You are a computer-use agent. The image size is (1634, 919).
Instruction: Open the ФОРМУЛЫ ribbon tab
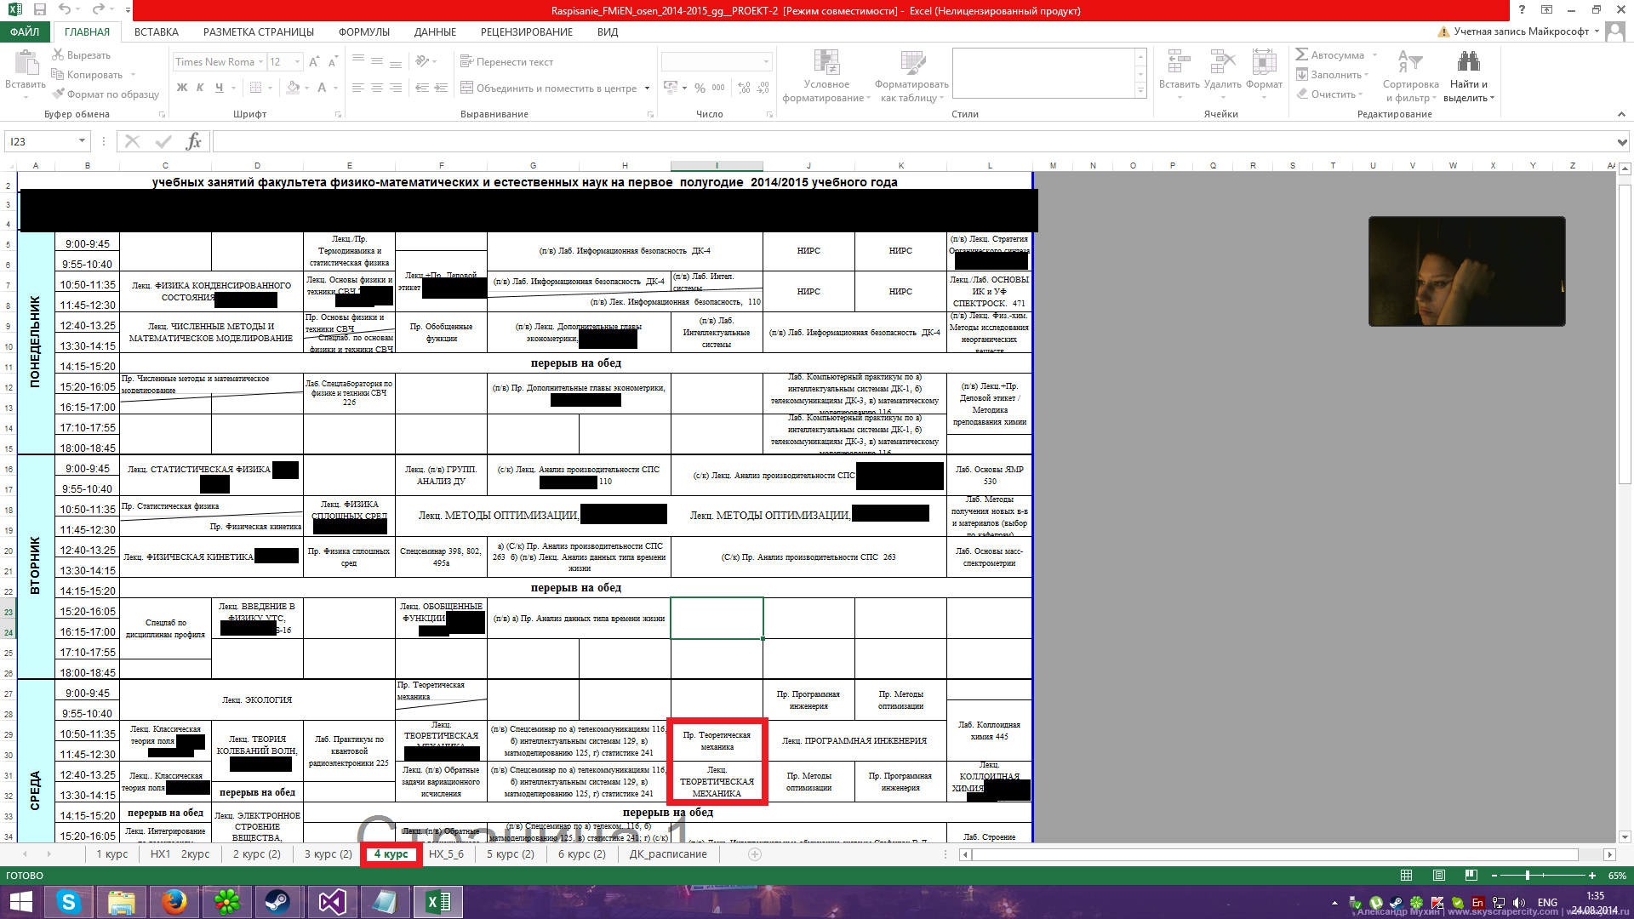(363, 31)
